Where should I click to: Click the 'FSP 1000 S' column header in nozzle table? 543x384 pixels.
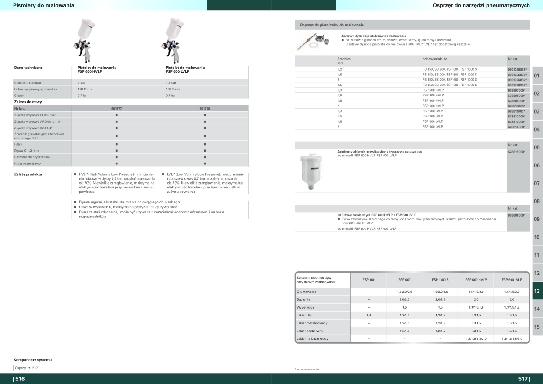440,280
